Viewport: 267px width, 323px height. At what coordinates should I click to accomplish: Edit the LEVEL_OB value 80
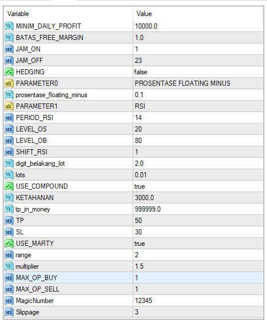[x=198, y=141]
